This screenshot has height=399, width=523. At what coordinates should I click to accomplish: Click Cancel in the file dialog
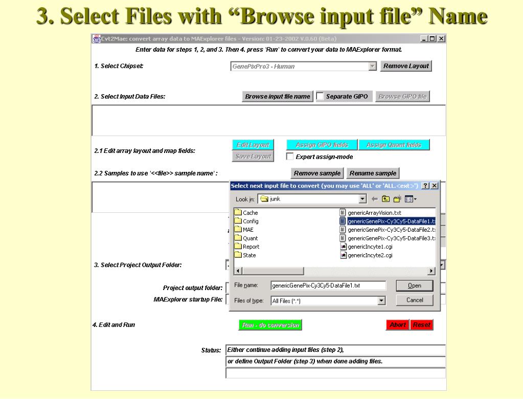(x=415, y=300)
